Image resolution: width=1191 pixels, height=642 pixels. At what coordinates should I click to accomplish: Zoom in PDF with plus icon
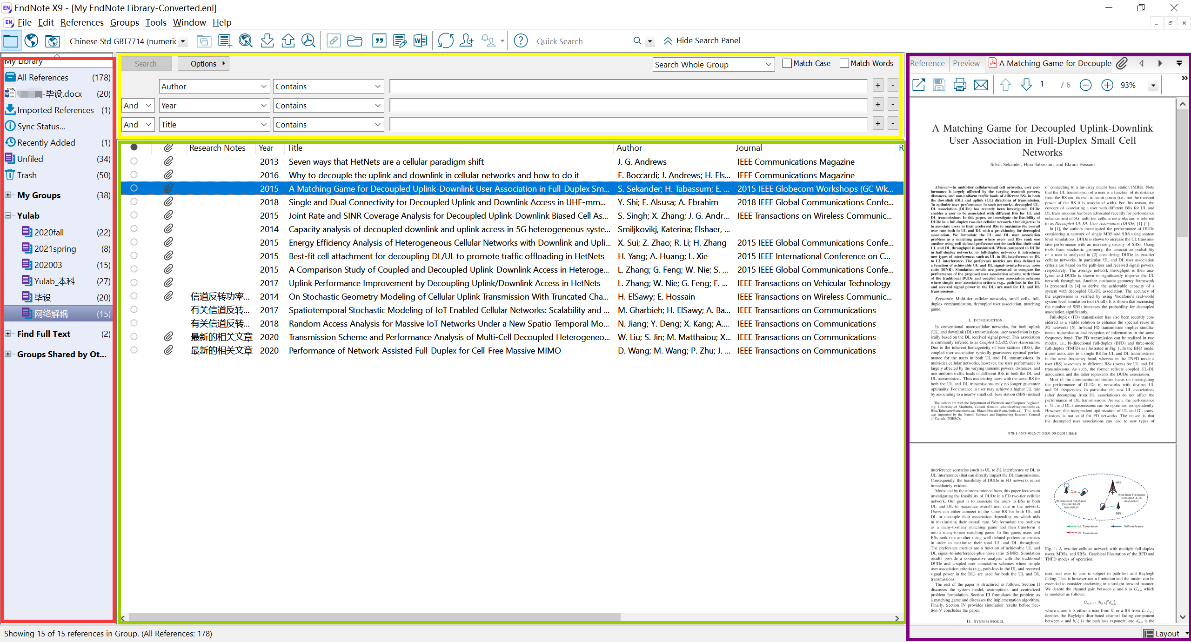[1107, 85]
